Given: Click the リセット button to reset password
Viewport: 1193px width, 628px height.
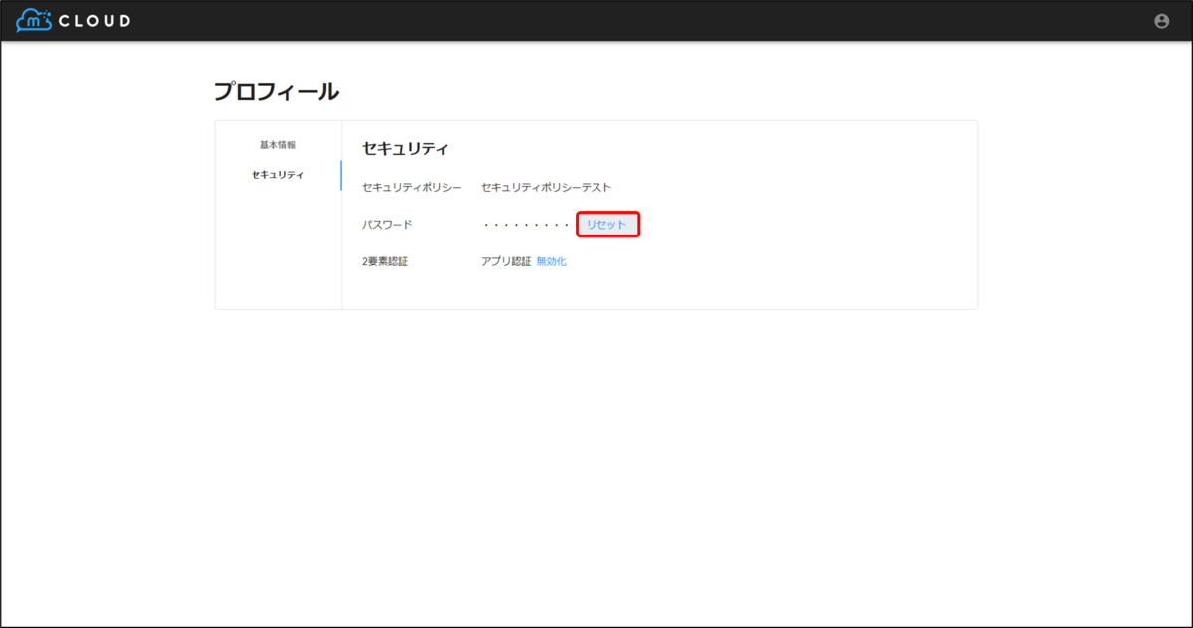Looking at the screenshot, I should pos(607,225).
